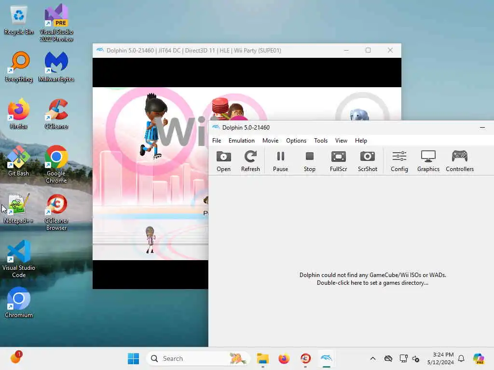Select the Everything search desktop icon

pos(19,67)
